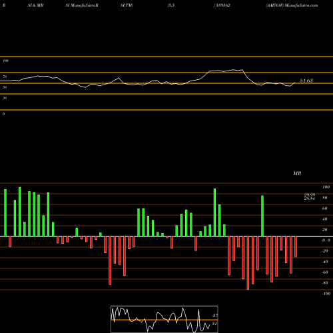Screen dimensions: 333x333
Task: Click the (AARNAV) MunafaSutra.com header text
Action: (x=292, y=5)
